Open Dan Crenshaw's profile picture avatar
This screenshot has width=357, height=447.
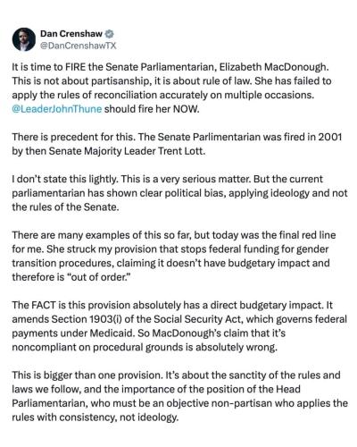click(x=24, y=39)
